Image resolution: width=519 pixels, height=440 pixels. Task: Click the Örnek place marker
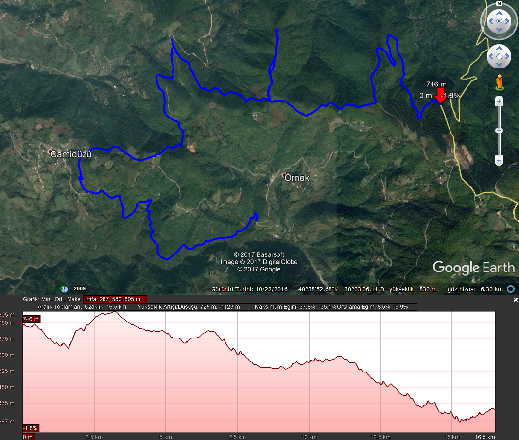[x=284, y=175]
